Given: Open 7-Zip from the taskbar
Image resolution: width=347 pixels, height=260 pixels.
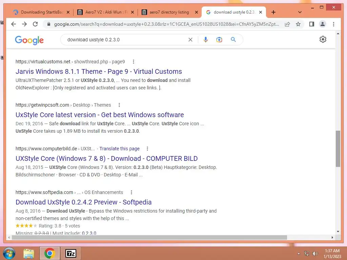Looking at the screenshot, I should point(71,254).
